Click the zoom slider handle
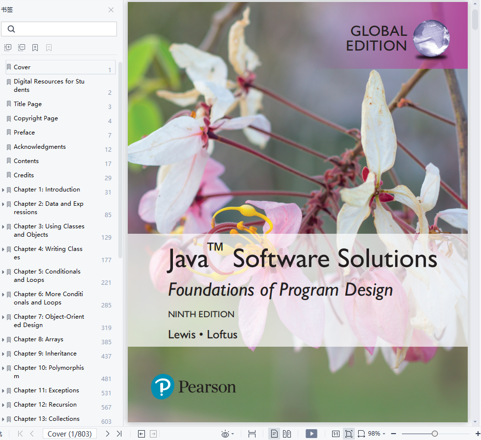 click(435, 434)
